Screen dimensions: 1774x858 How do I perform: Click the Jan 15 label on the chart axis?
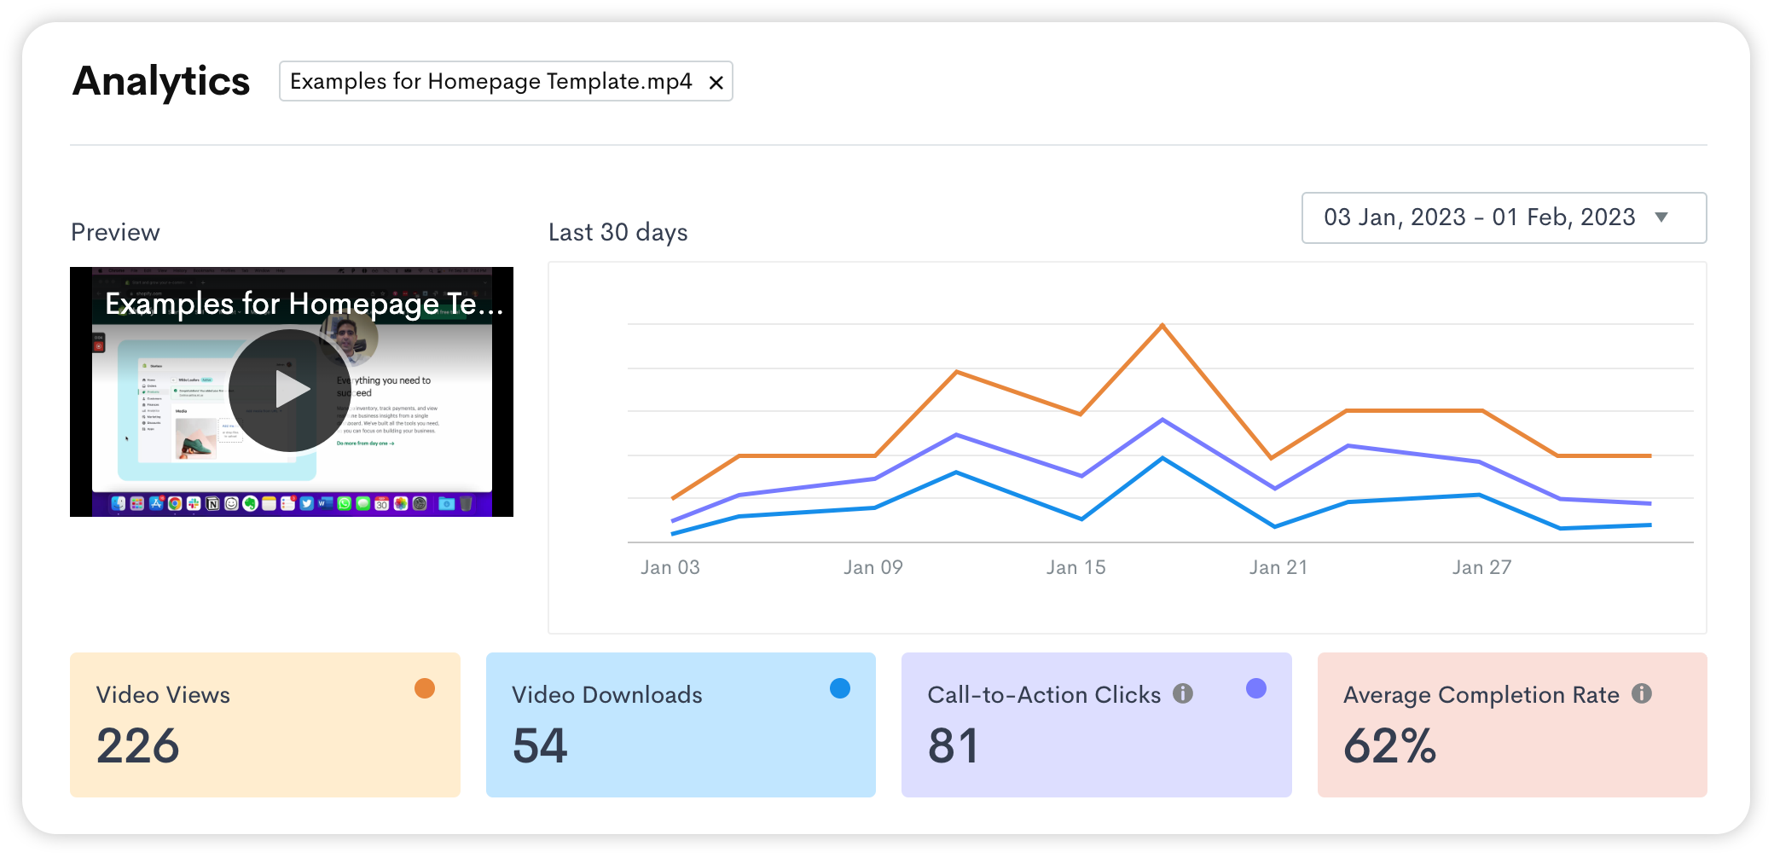click(x=1076, y=566)
